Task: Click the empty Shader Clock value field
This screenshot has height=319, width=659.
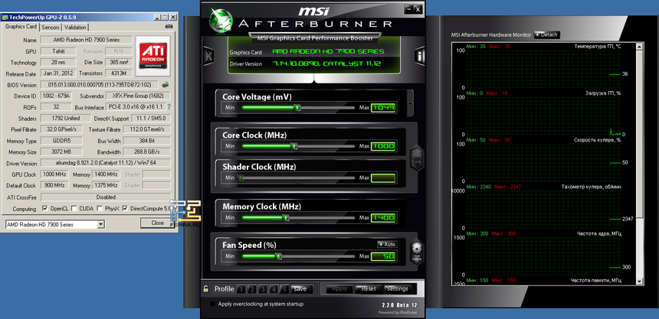Action: pos(383,178)
